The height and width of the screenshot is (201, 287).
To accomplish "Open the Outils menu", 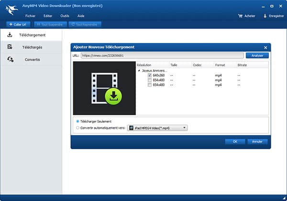I will (65, 16).
